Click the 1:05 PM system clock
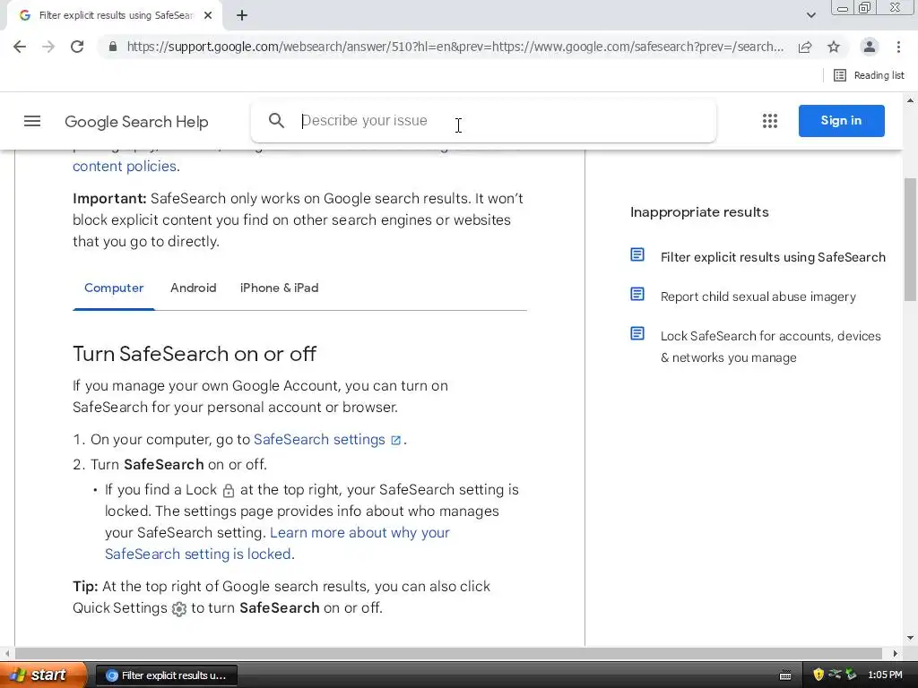 point(885,675)
